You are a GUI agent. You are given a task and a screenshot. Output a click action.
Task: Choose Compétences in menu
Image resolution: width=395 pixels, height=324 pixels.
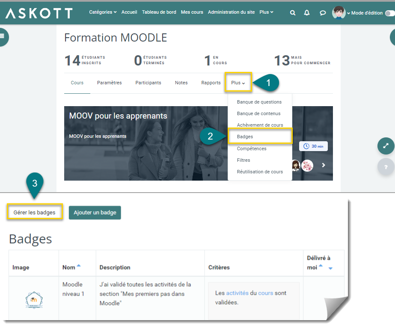[251, 149]
